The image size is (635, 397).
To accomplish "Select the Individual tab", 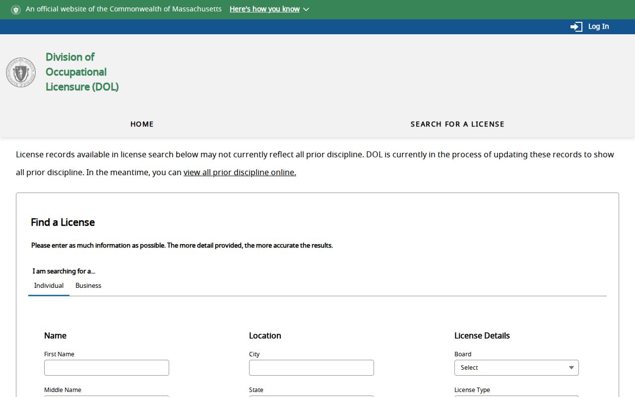I will [49, 286].
